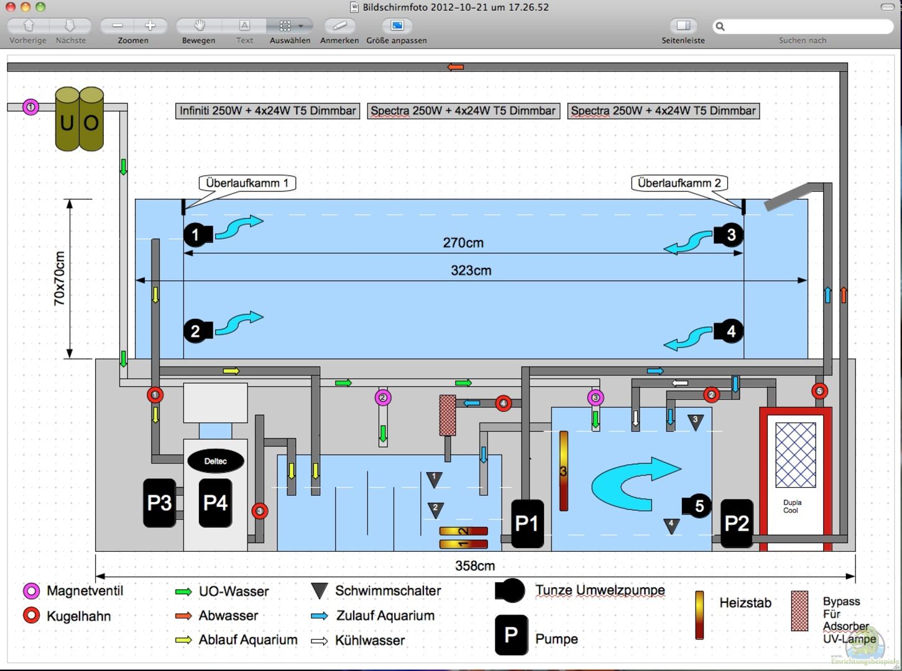Click the Deltec label in the diagram
The width and height of the screenshot is (902, 671).
pyautogui.click(x=216, y=461)
